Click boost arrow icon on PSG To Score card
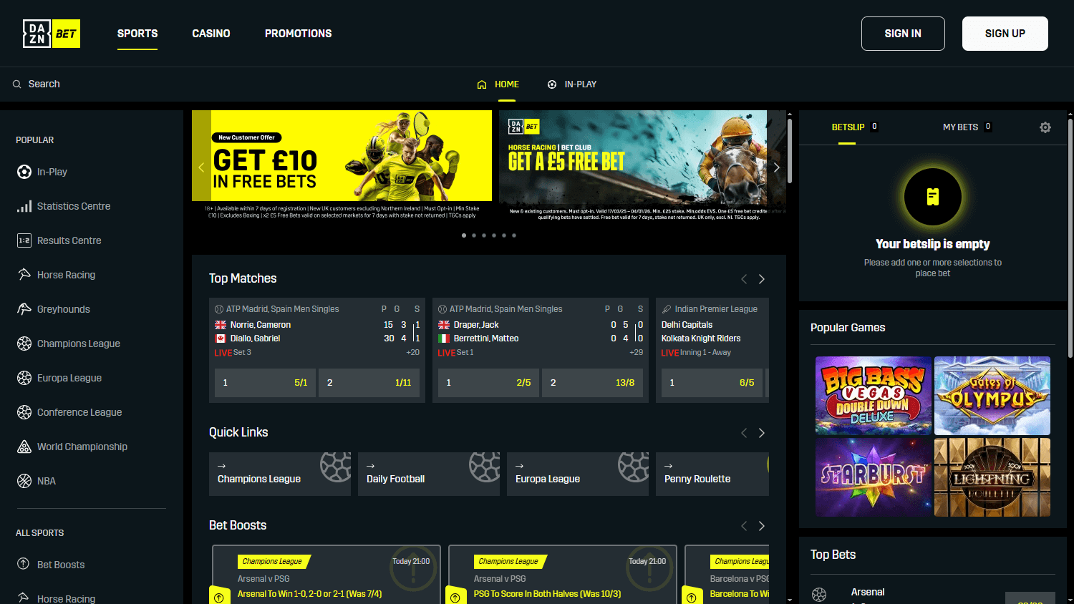 [x=455, y=598]
